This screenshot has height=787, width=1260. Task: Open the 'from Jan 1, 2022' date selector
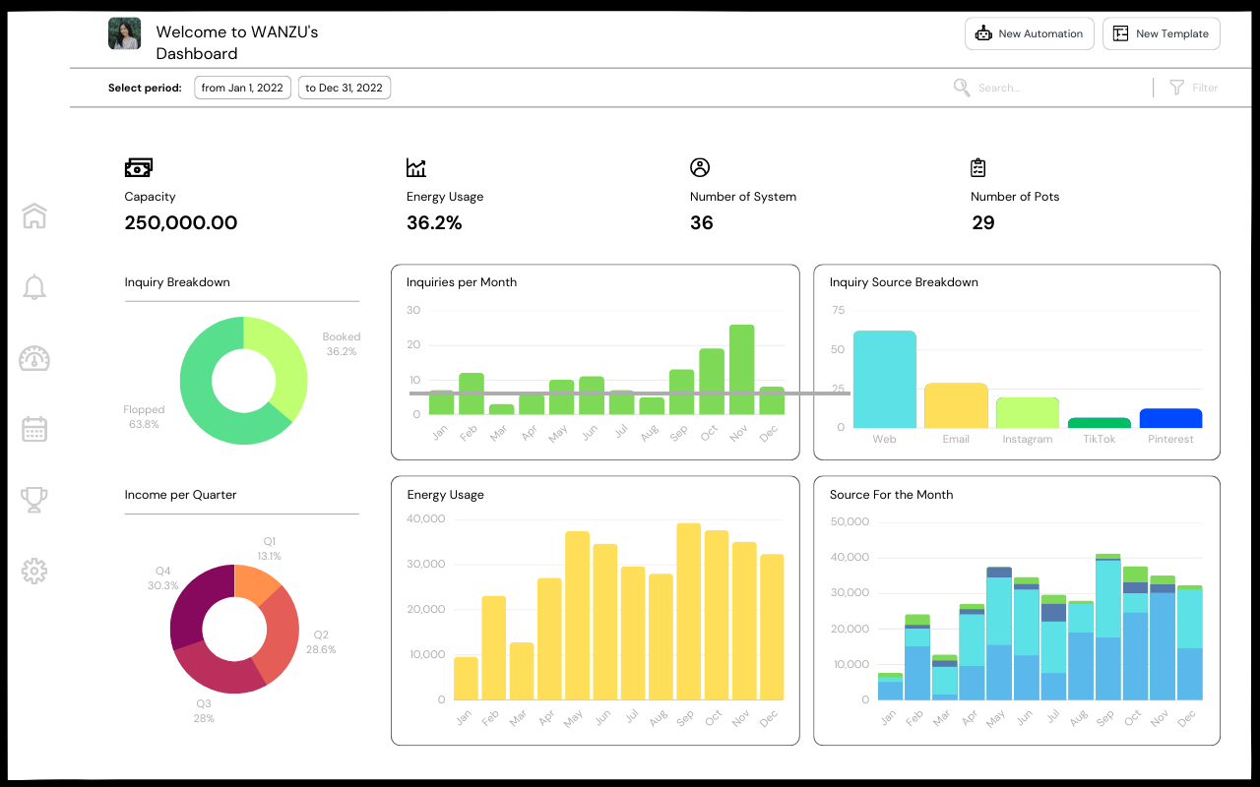coord(242,88)
